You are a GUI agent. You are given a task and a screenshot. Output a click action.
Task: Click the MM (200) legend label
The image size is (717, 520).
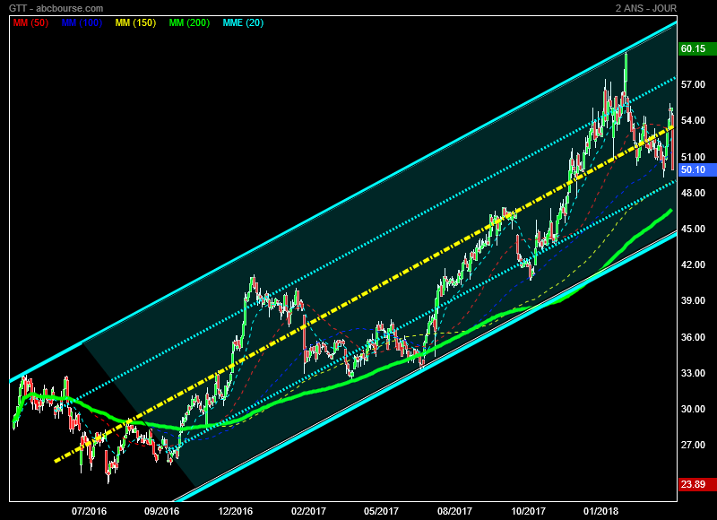(x=189, y=23)
